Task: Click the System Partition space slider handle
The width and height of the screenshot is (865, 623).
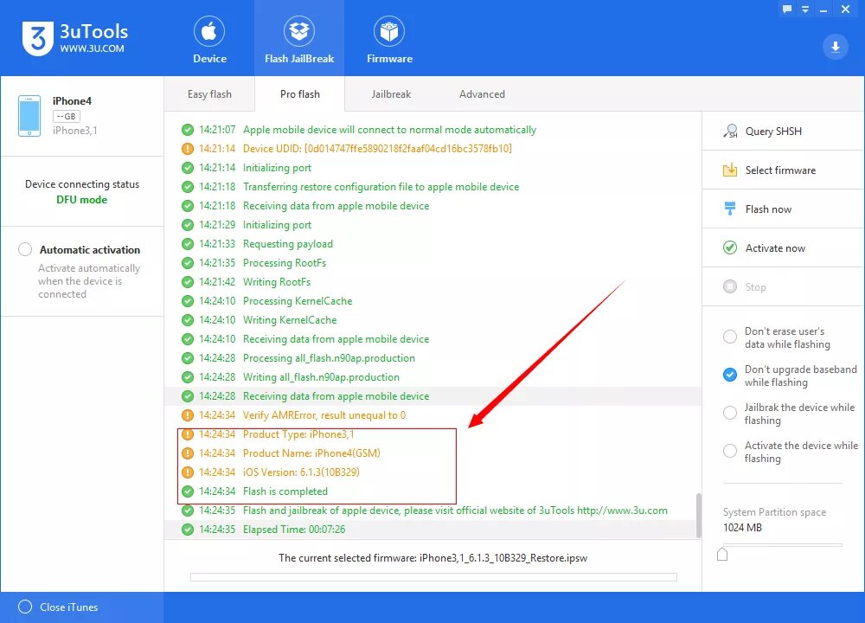Action: (722, 555)
